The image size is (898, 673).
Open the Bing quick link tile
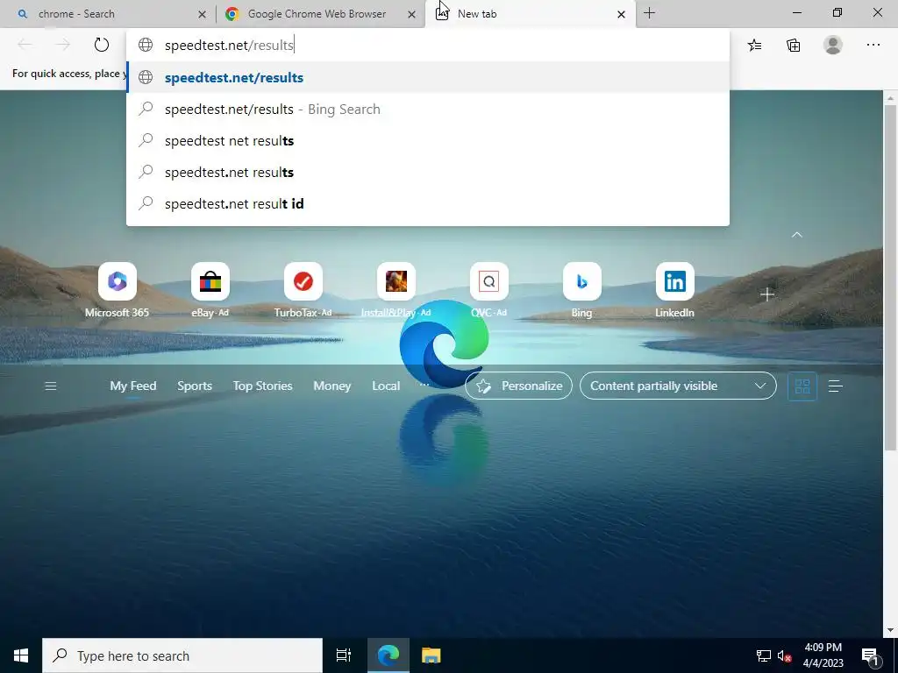click(x=582, y=289)
